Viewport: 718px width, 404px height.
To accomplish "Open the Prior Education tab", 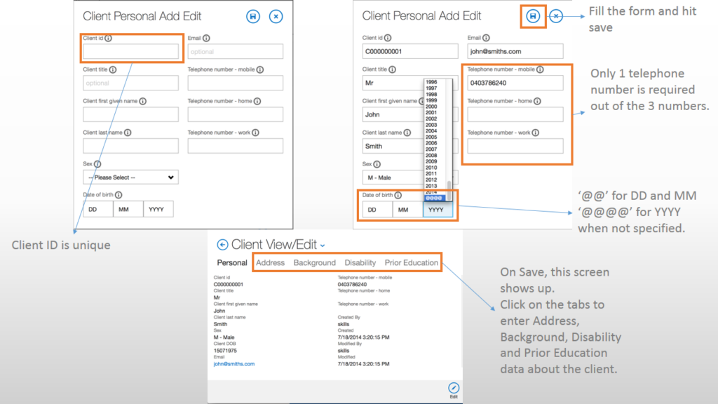I will tap(411, 263).
